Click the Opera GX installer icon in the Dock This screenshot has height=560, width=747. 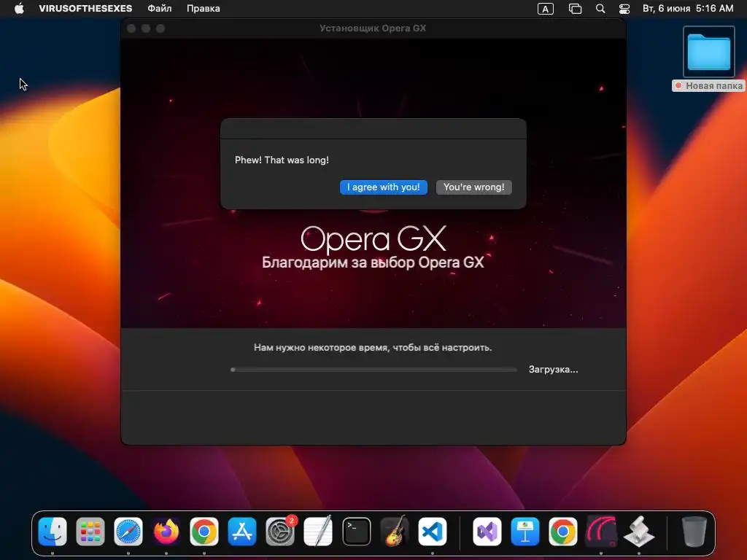tap(601, 532)
